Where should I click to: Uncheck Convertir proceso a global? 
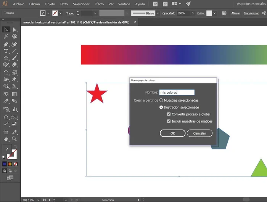169,114
